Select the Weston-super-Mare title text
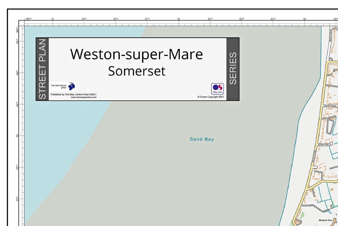 [137, 54]
